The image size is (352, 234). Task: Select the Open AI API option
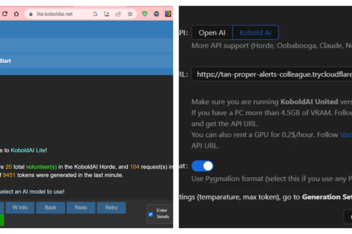coord(212,33)
